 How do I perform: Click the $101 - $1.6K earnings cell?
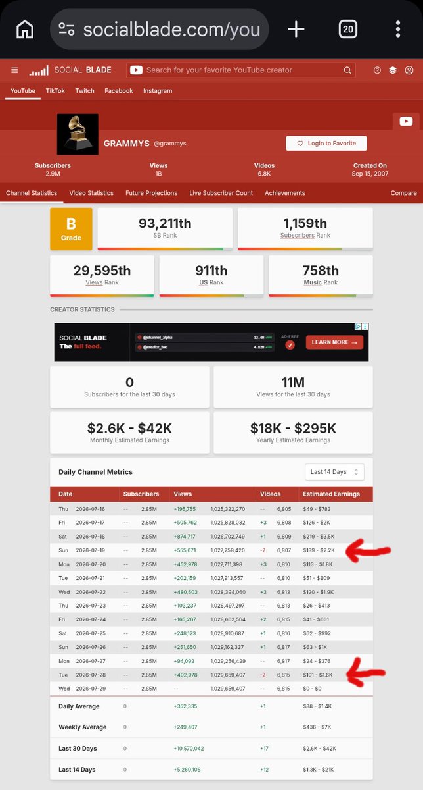318,675
